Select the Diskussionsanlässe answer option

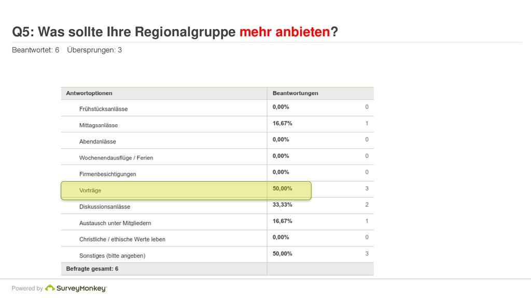point(105,207)
